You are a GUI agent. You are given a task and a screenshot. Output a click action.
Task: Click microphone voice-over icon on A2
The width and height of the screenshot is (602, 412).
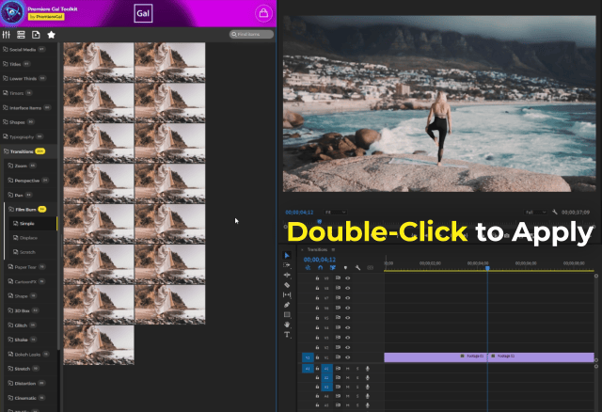(368, 378)
